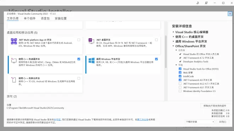Uncheck Visual Studio Tools for Office (VSTO)
The width and height of the screenshot is (234, 131).
point(180,69)
